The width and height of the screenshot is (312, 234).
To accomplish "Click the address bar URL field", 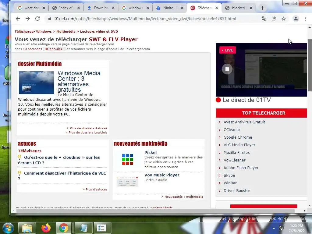I will click(145, 19).
